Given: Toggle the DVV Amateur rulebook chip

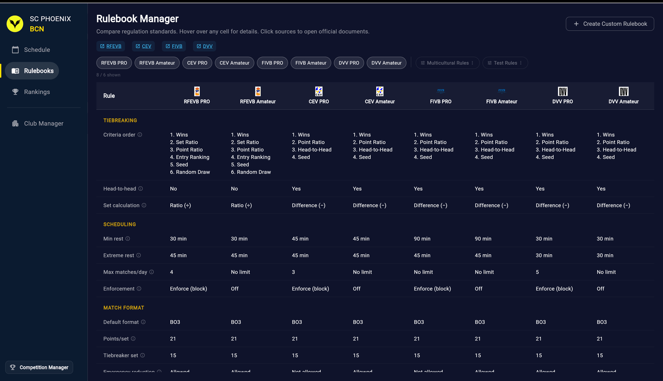Looking at the screenshot, I should click(387, 63).
